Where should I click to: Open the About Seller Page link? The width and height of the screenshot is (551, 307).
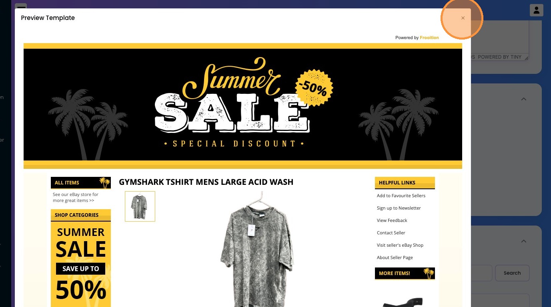click(395, 257)
